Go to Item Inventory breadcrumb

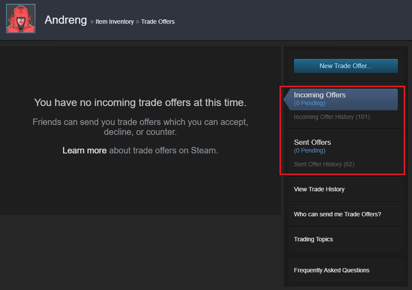point(115,22)
